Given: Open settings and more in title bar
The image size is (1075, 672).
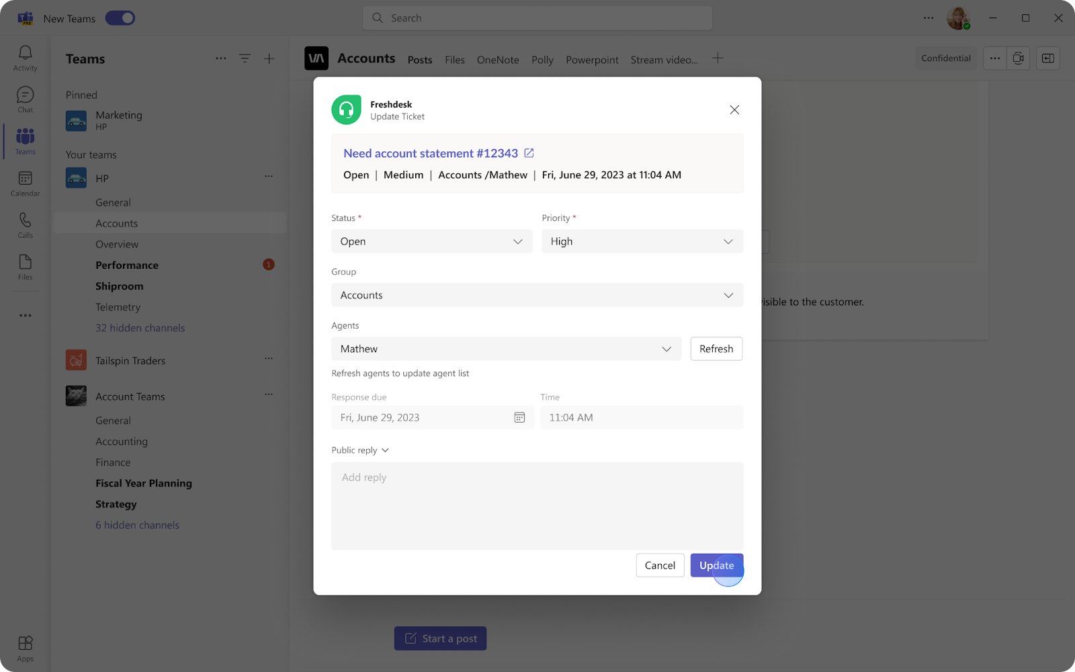Looking at the screenshot, I should click(x=929, y=18).
